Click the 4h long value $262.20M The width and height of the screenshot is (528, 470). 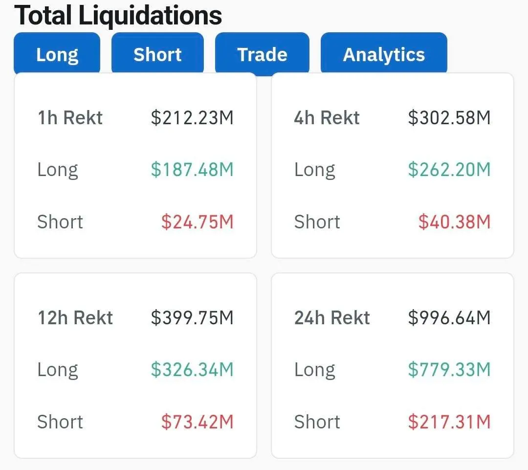(x=449, y=170)
